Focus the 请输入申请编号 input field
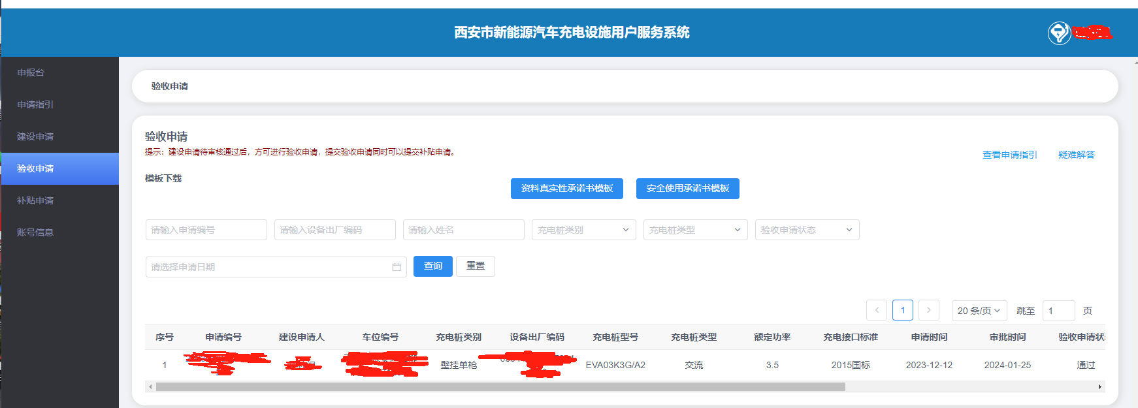1138x408 pixels. coord(206,230)
